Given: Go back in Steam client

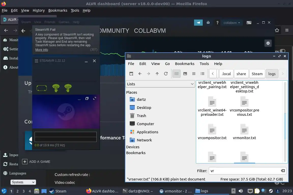Looking at the screenshot, I should pyautogui.click(x=23, y=31).
